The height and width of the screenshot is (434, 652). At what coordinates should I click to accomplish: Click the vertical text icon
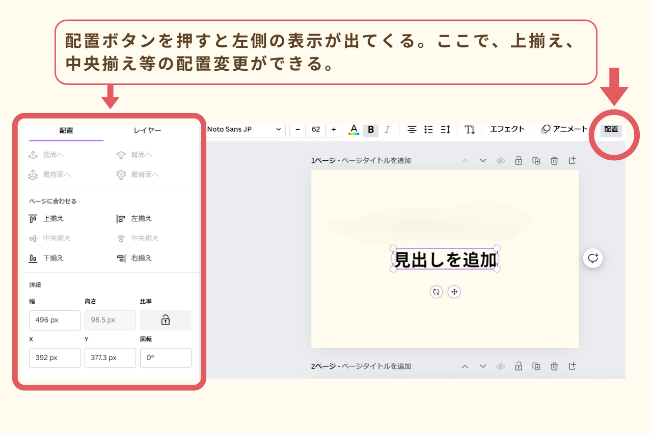tap(470, 129)
